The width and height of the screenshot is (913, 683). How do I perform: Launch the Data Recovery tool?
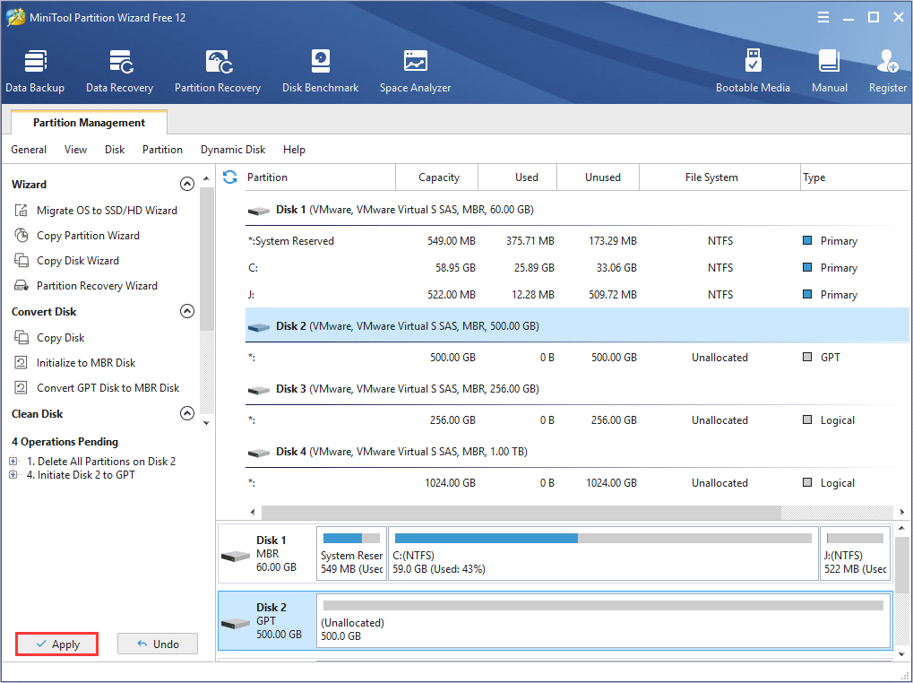point(119,72)
